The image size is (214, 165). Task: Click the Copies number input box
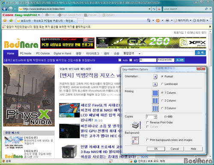[x=150, y=117]
